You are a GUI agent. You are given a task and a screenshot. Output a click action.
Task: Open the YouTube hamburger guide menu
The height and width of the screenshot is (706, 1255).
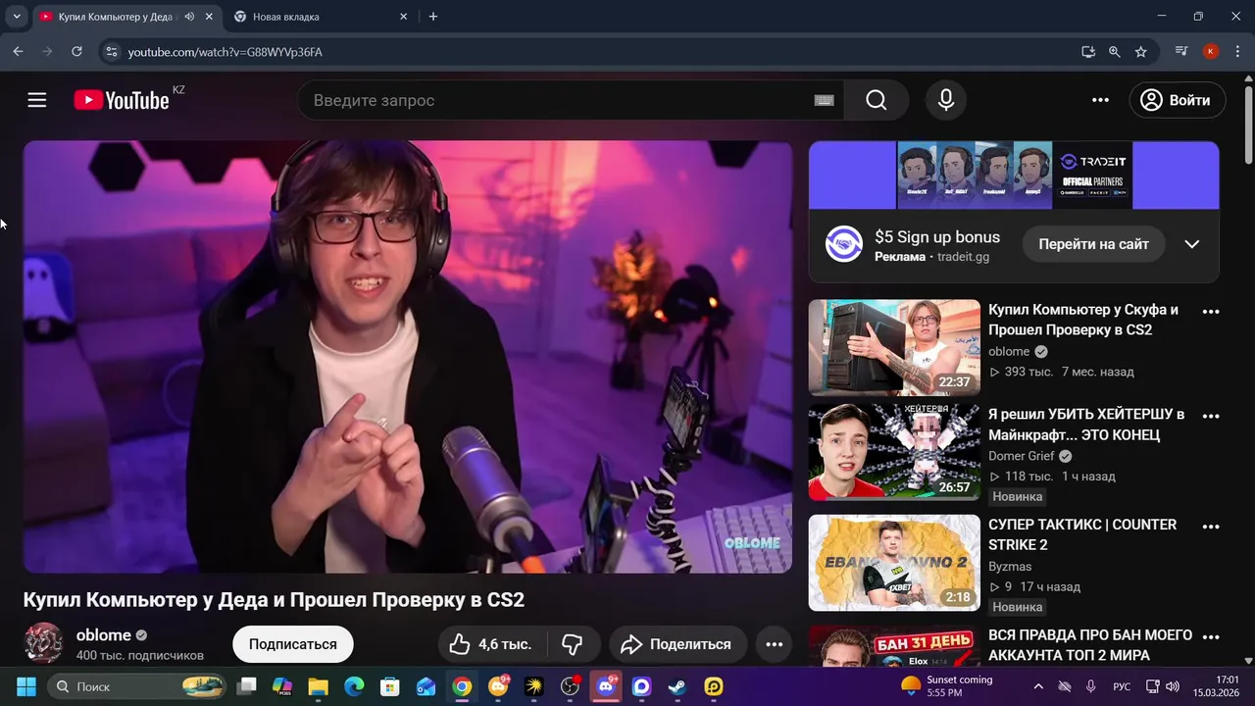(37, 100)
